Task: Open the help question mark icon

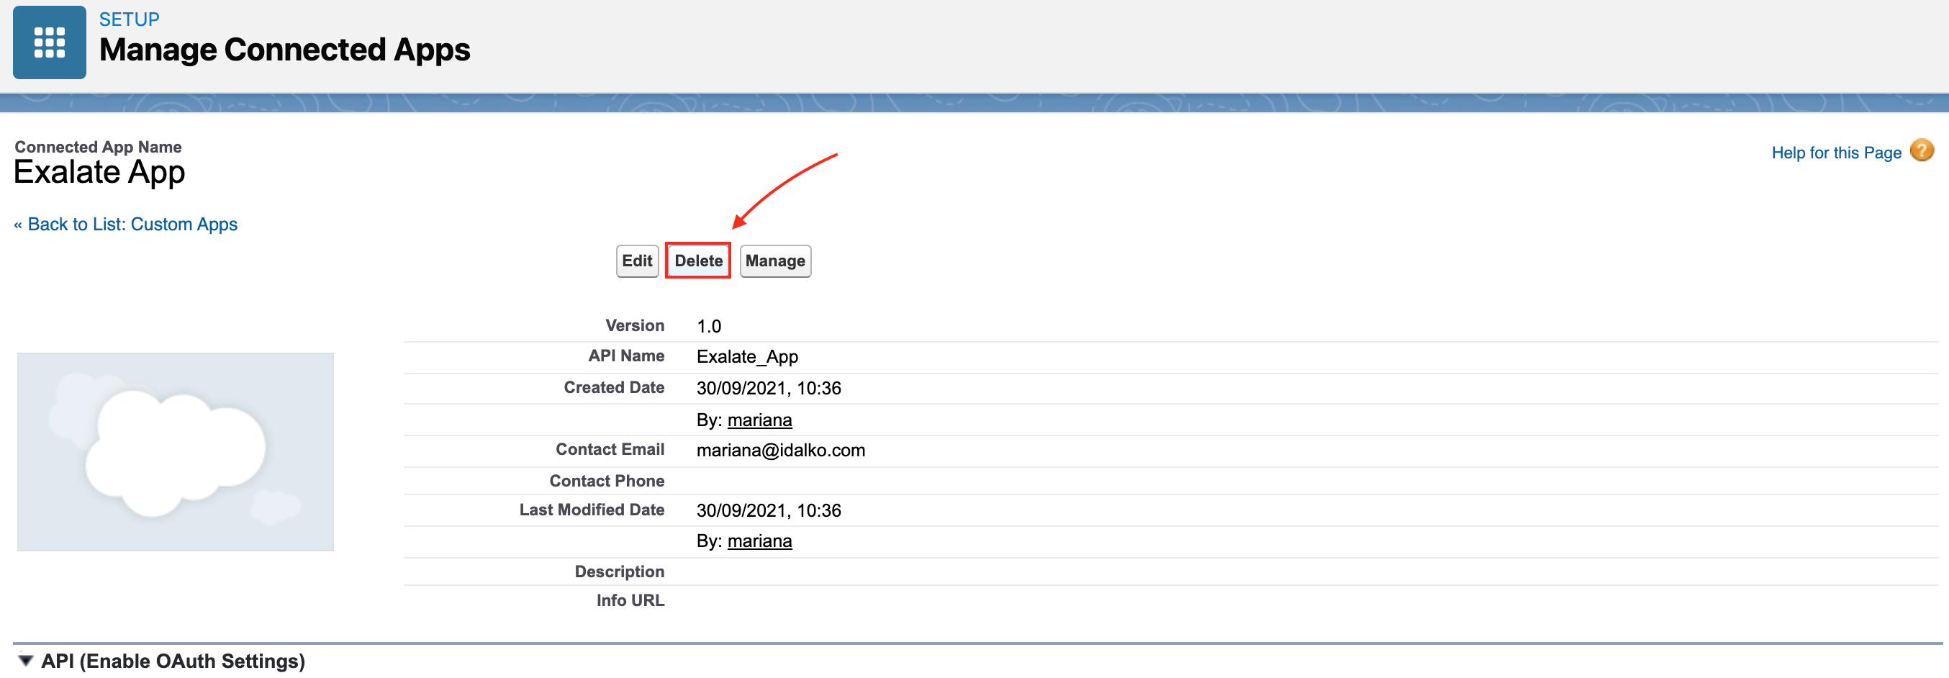Action: click(x=1921, y=151)
